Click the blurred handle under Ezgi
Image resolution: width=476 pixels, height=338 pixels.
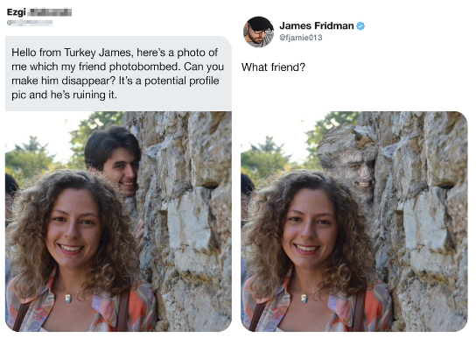tap(30, 23)
